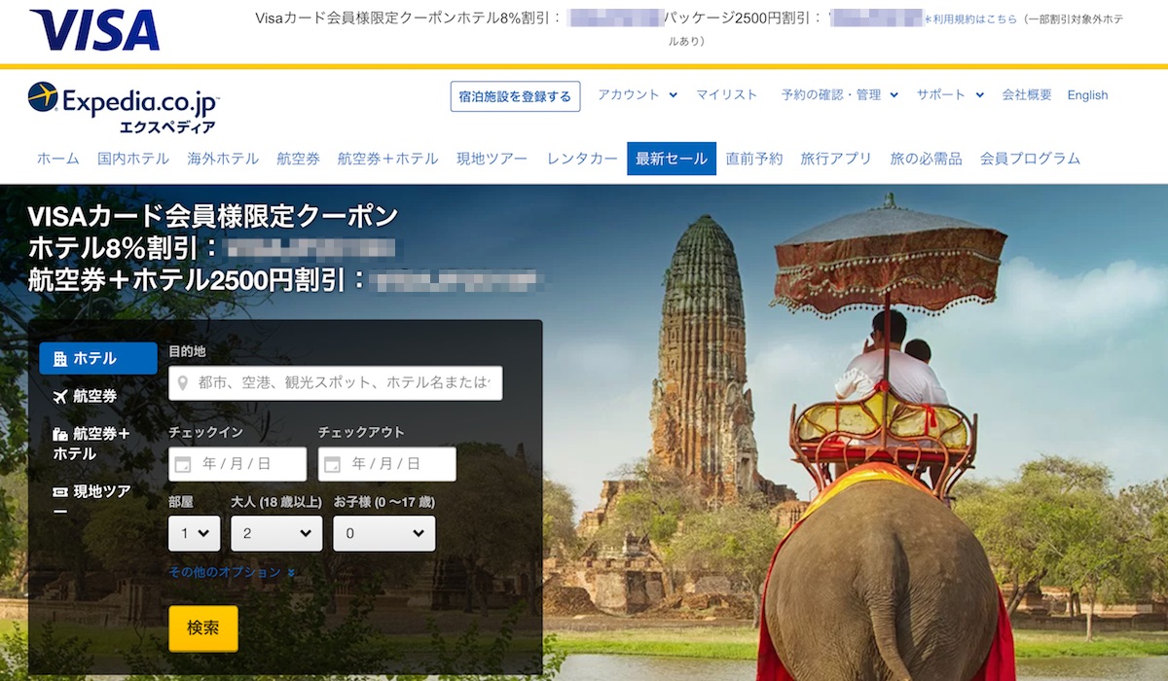The image size is (1168, 681).
Task: Open the お子様 children count dropdown
Action: [x=384, y=533]
